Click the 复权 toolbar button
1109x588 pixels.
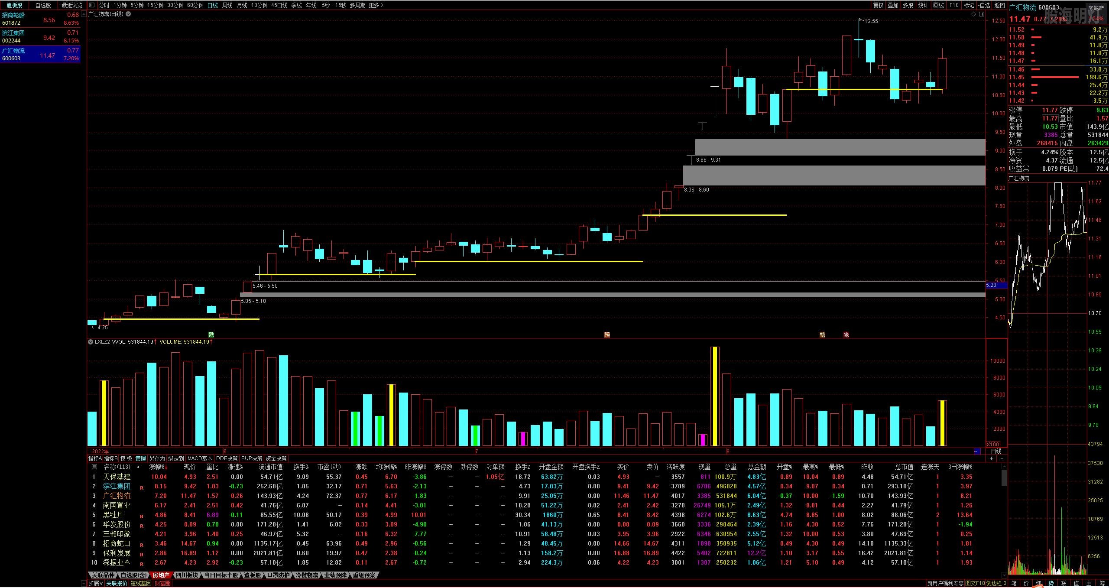(878, 5)
